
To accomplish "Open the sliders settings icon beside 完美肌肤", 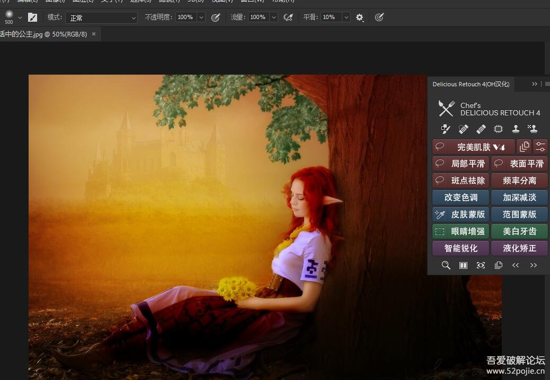I will 540,147.
